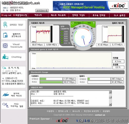Click the red icon beside Log out

point(2,15)
